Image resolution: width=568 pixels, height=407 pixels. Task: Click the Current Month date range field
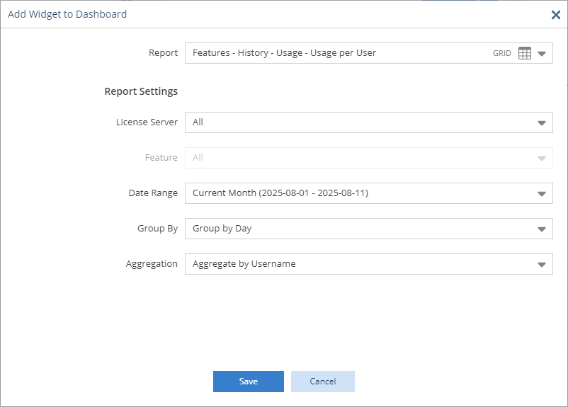369,193
